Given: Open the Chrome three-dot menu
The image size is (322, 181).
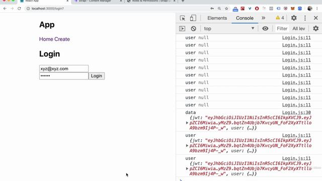Looking at the screenshot, I should point(317,9).
